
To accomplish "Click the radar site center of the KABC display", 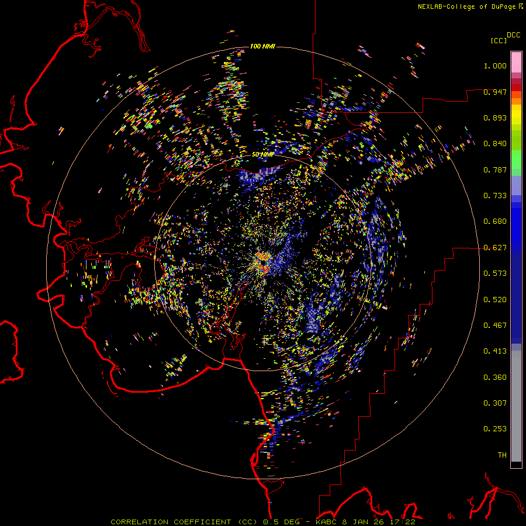I will click(263, 263).
